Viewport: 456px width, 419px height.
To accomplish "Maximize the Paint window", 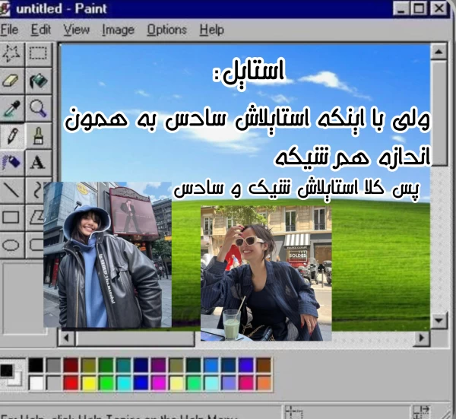I will click(419, 8).
